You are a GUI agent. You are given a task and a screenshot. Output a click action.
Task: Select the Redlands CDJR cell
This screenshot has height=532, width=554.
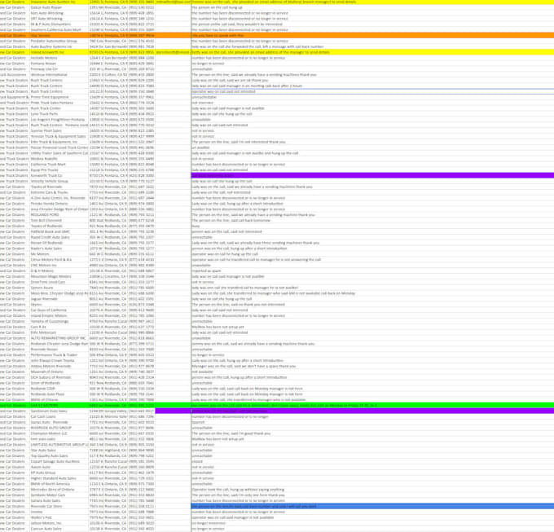59,389
